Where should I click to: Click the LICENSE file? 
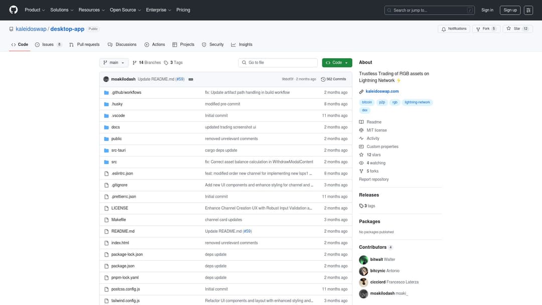[119, 208]
